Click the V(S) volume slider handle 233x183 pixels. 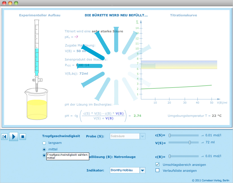point(190,142)
